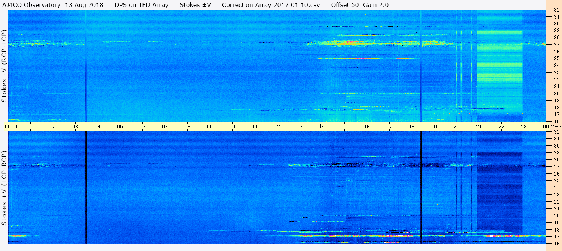Select the 21 hour tick on time axis
562x251 pixels.
[479, 127]
